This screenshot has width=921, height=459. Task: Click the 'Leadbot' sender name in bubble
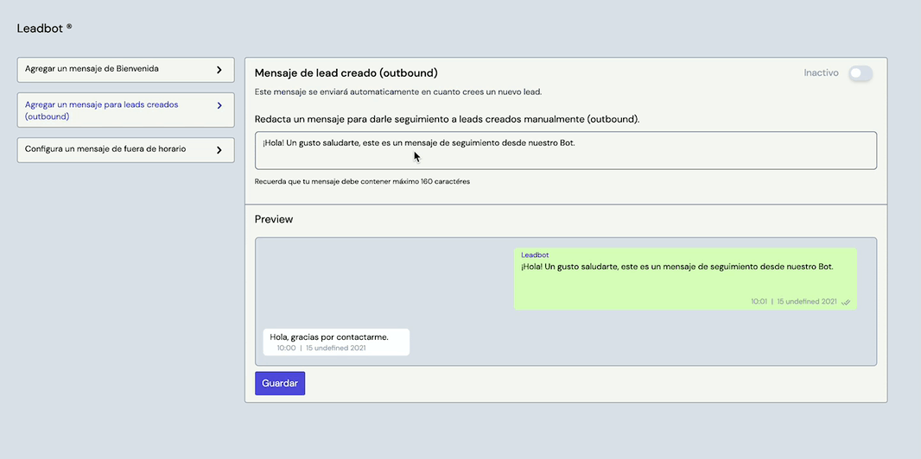pos(535,255)
